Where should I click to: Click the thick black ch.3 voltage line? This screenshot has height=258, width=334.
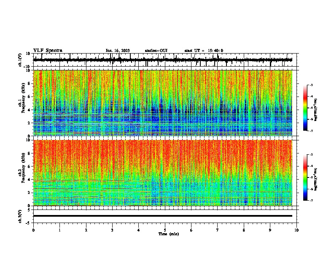pyautogui.click(x=163, y=216)
